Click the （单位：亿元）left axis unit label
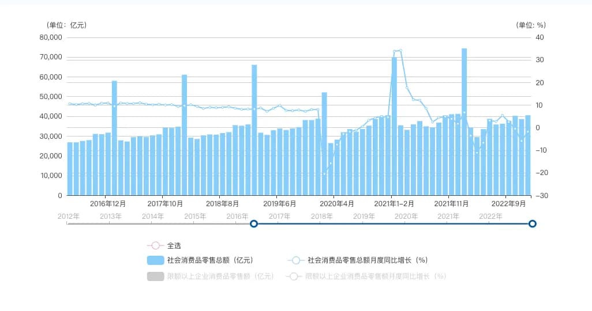This screenshot has height=311, width=592. coord(67,25)
